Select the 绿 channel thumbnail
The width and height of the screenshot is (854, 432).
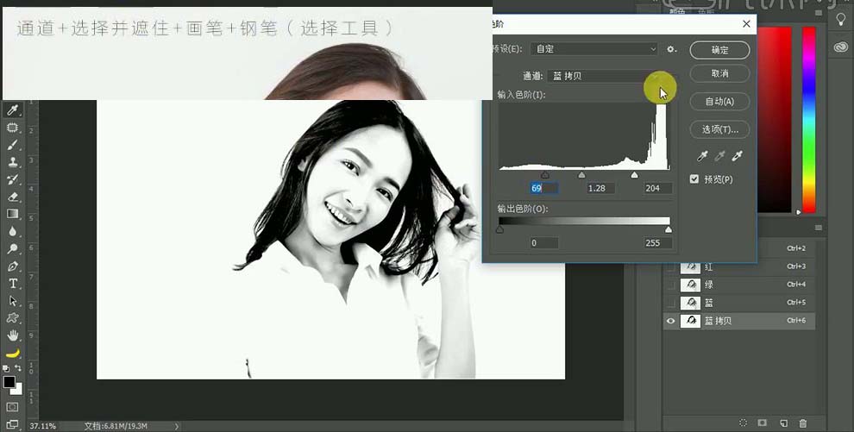pyautogui.click(x=691, y=285)
